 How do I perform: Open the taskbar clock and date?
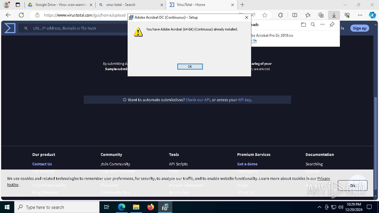pos(354,207)
